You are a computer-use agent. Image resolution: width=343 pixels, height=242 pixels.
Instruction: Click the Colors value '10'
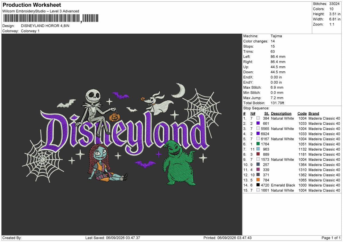coord(331,9)
